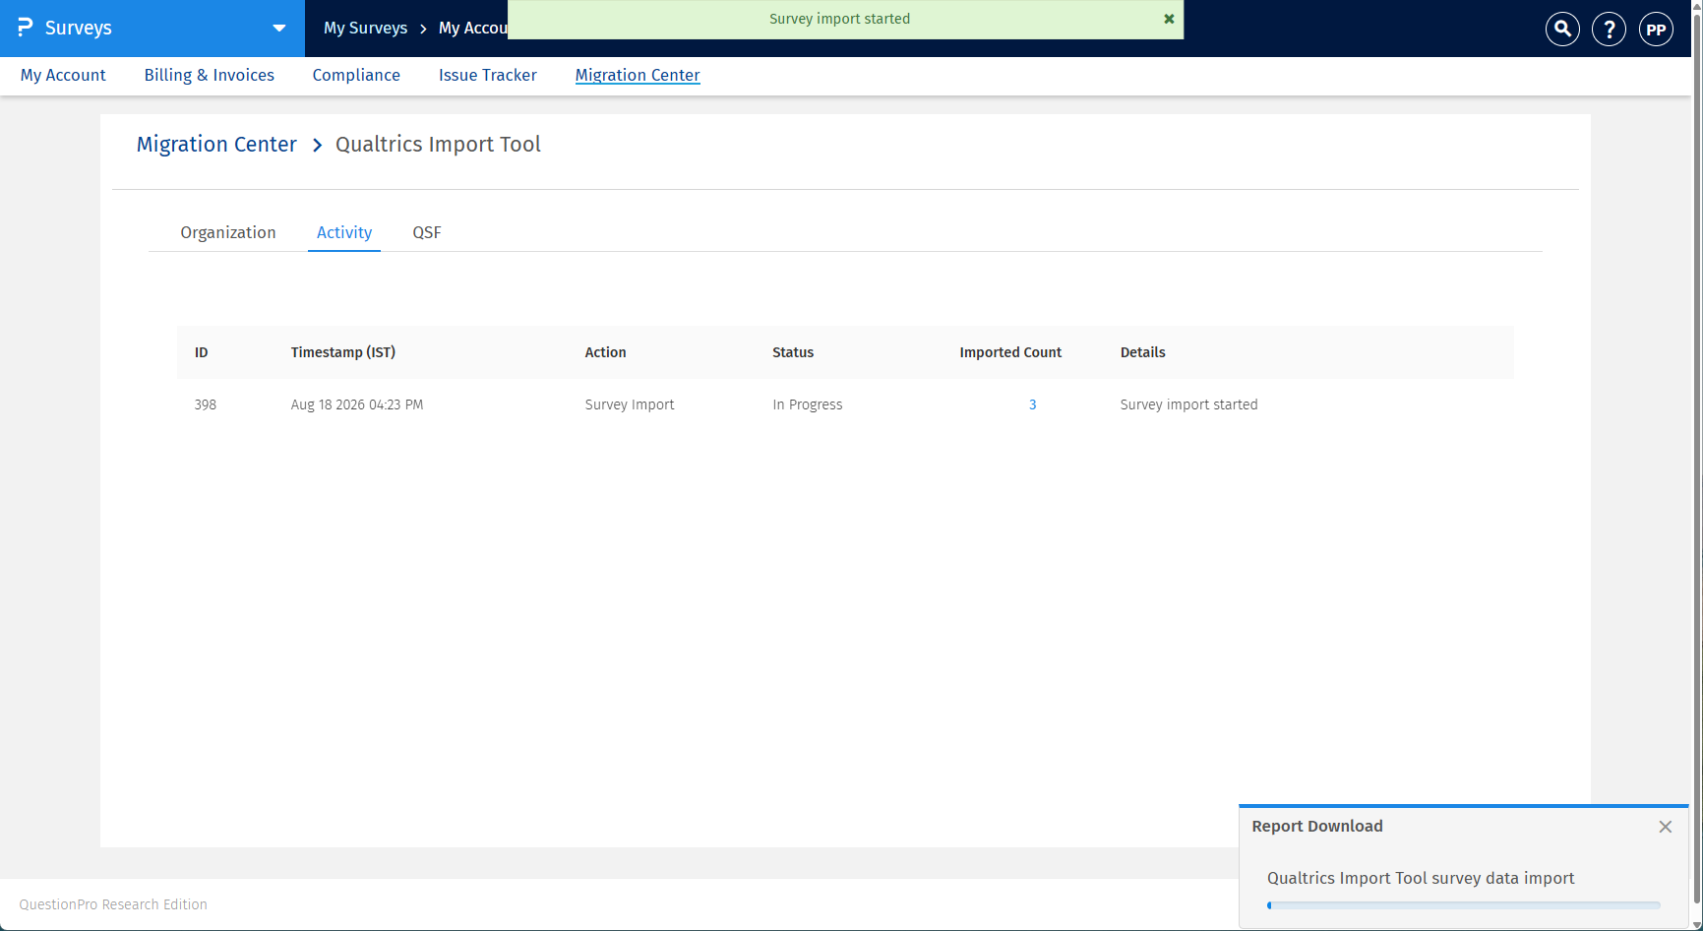
Task: Open imported count 3 link
Action: 1032,404
